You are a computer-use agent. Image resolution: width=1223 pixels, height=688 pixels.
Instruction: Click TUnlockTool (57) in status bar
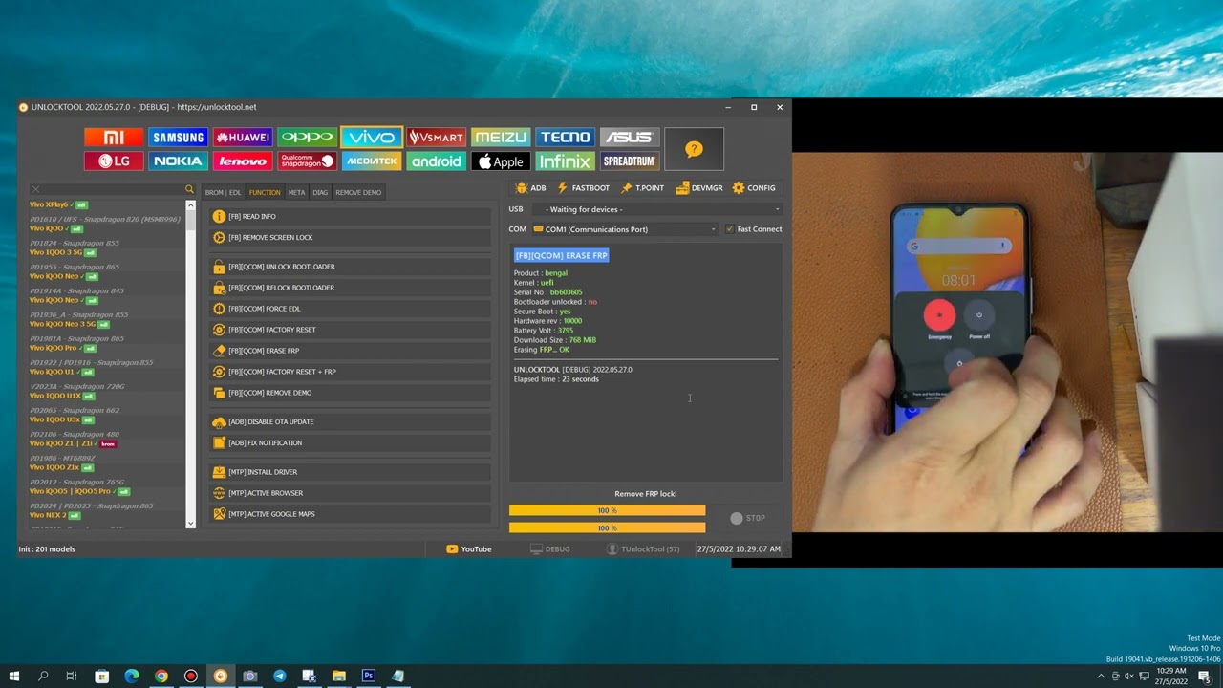click(x=643, y=549)
